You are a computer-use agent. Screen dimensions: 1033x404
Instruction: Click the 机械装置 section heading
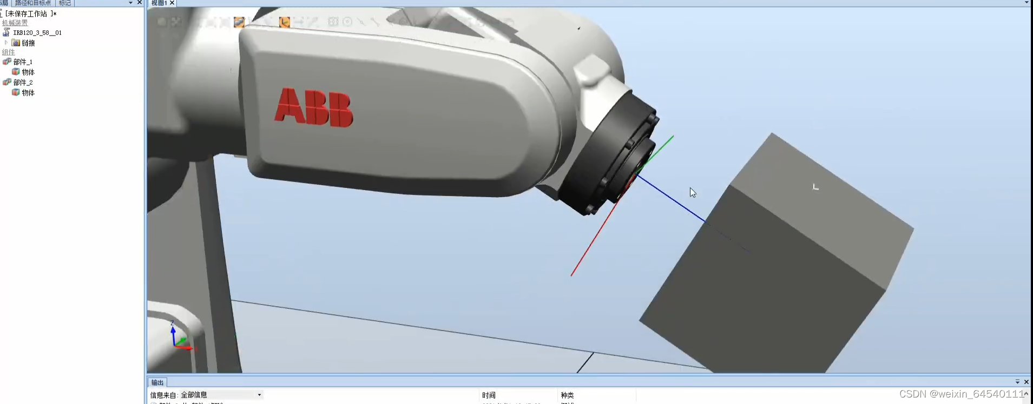[x=15, y=23]
